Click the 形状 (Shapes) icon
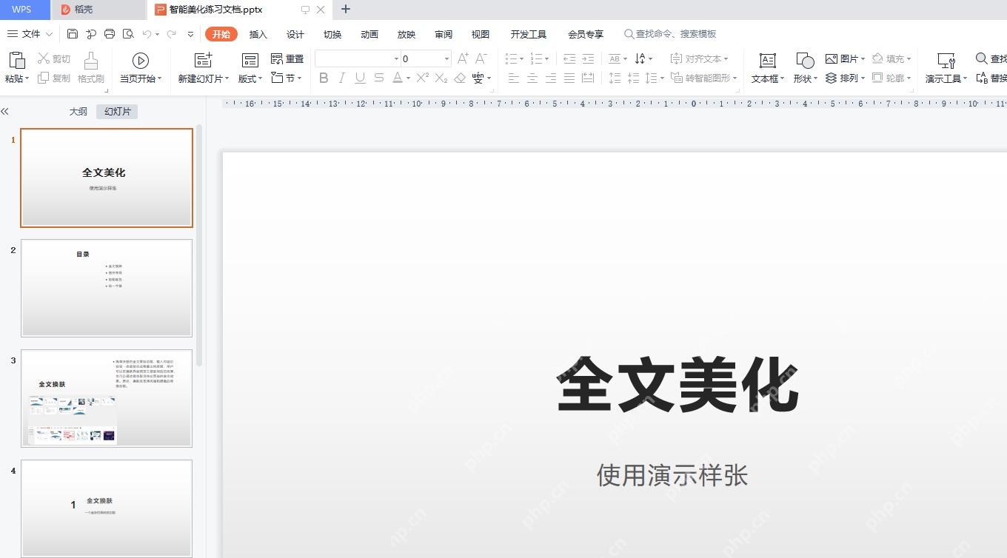1007x558 pixels. pos(805,60)
